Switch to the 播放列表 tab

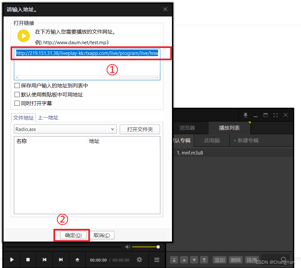pyautogui.click(x=229, y=128)
